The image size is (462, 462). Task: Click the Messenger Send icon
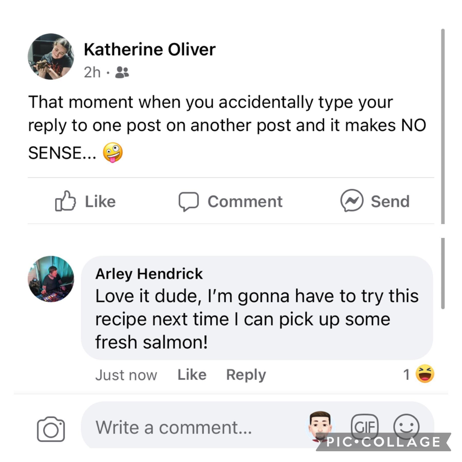352,201
